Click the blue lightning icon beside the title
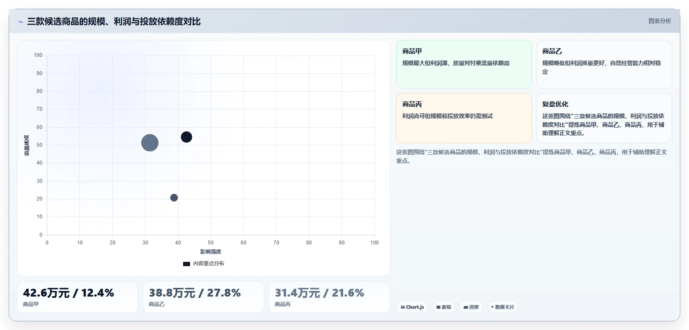The height and width of the screenshot is (330, 689). [x=20, y=22]
